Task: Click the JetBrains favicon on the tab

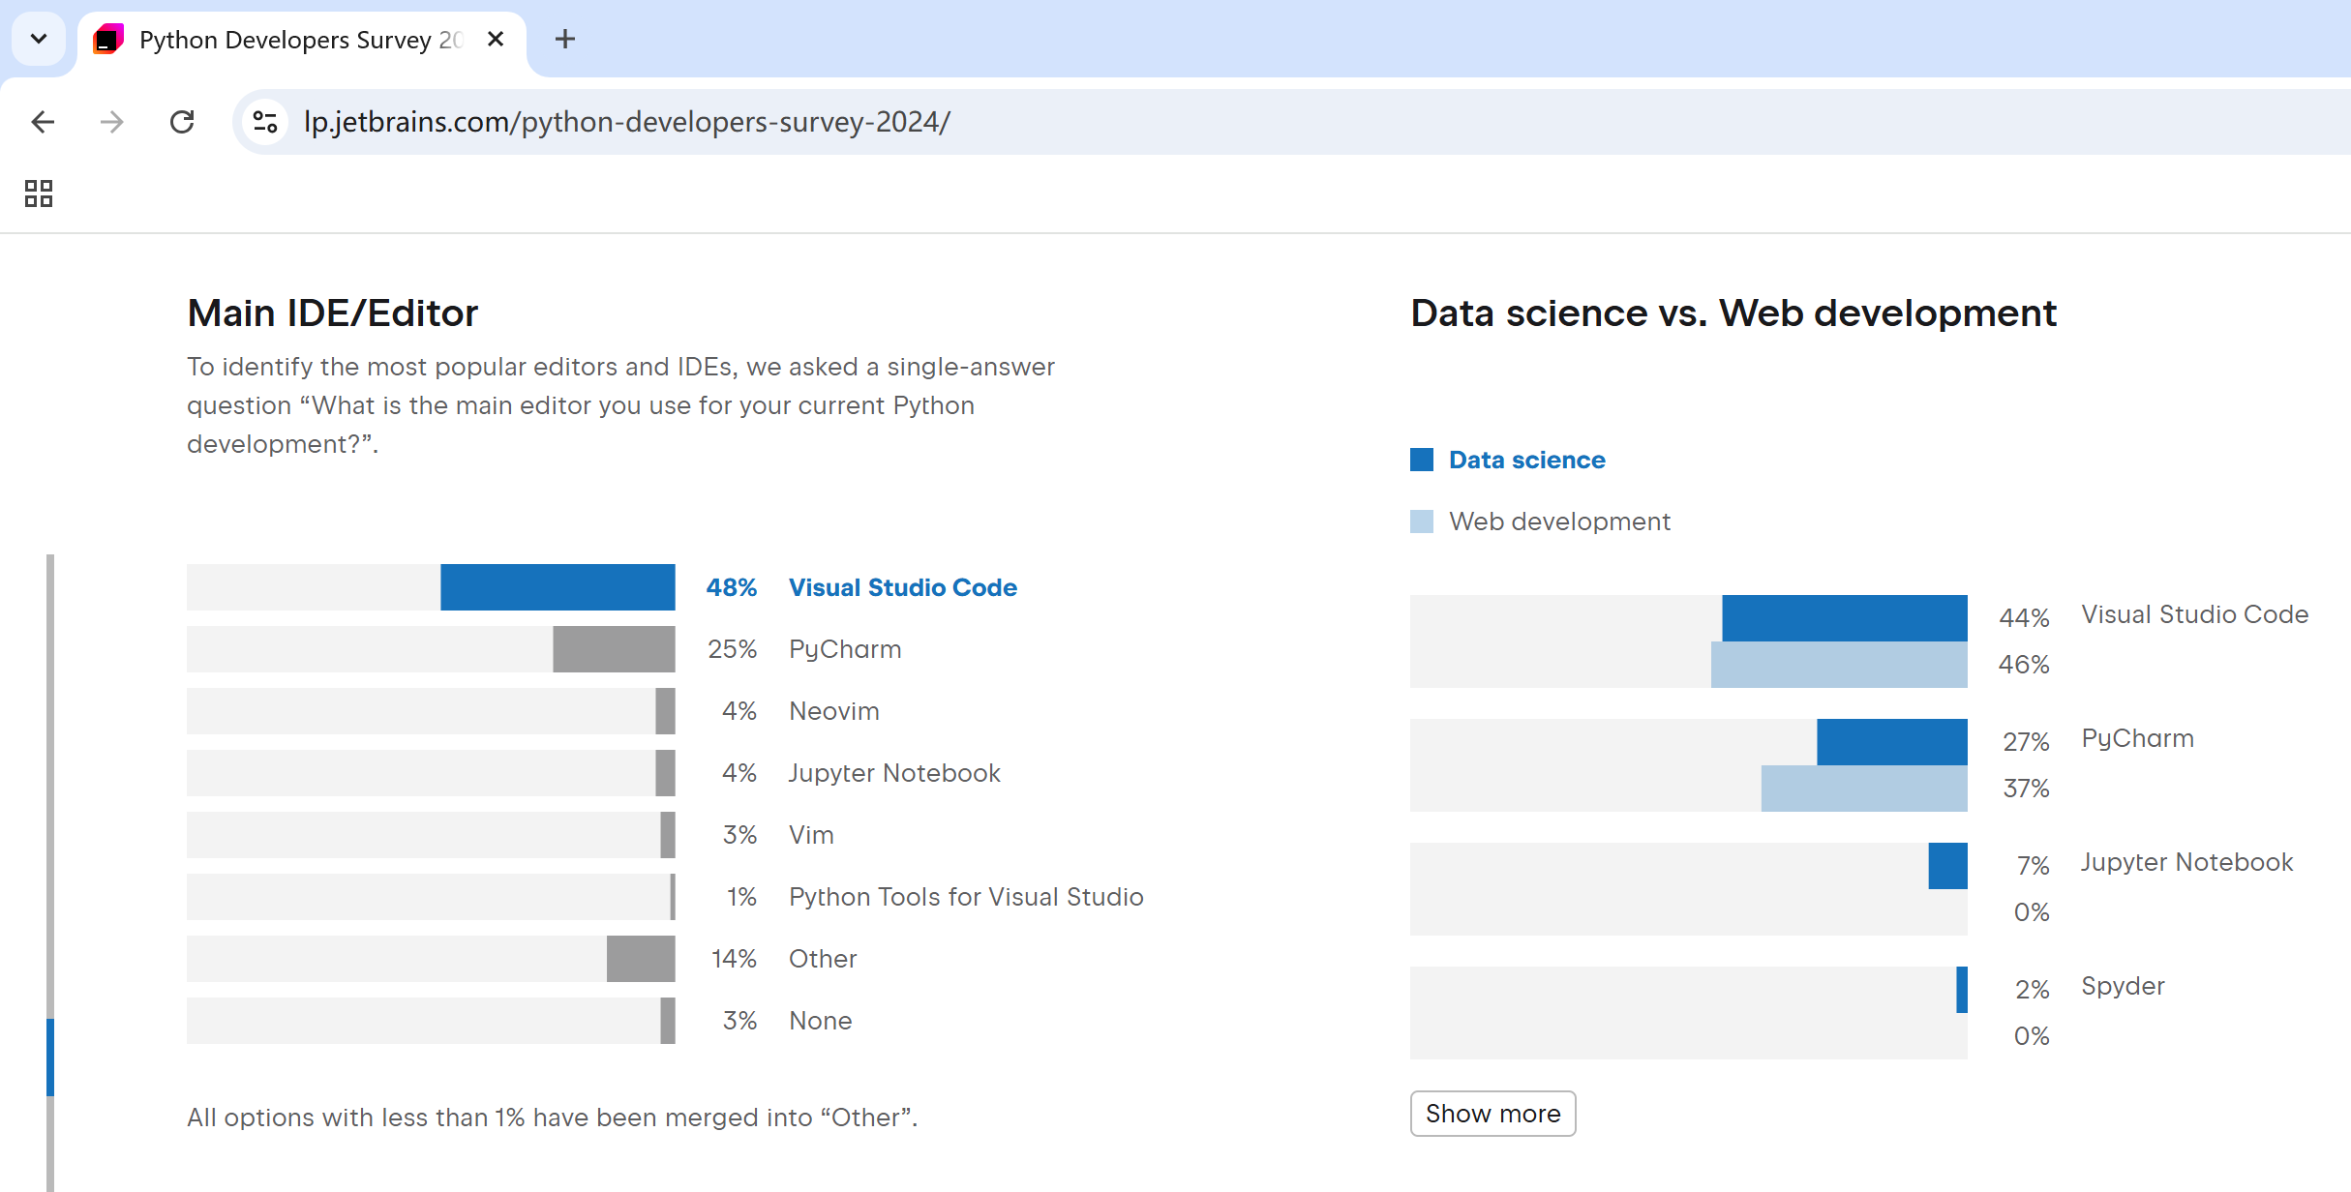Action: pos(108,40)
